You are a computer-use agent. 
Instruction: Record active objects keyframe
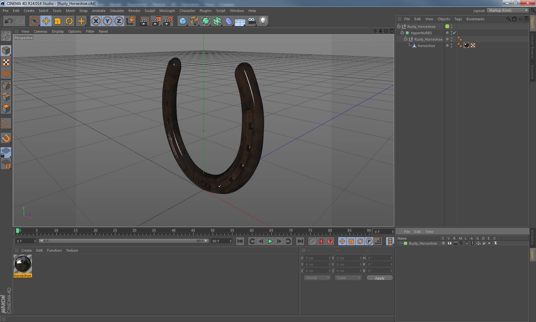tap(312, 241)
